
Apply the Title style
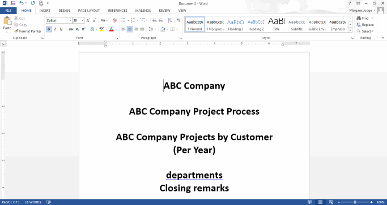(277, 24)
